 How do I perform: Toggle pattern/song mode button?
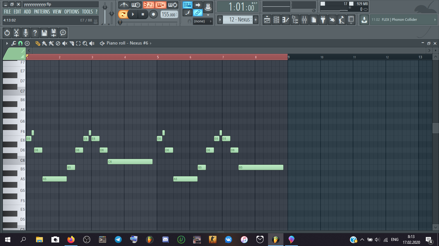click(122, 14)
